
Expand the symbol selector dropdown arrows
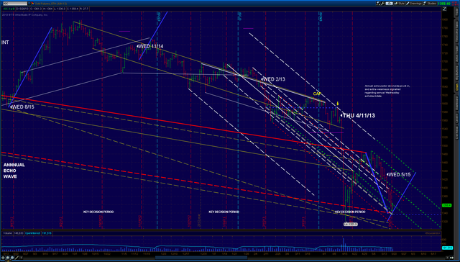[29, 4]
